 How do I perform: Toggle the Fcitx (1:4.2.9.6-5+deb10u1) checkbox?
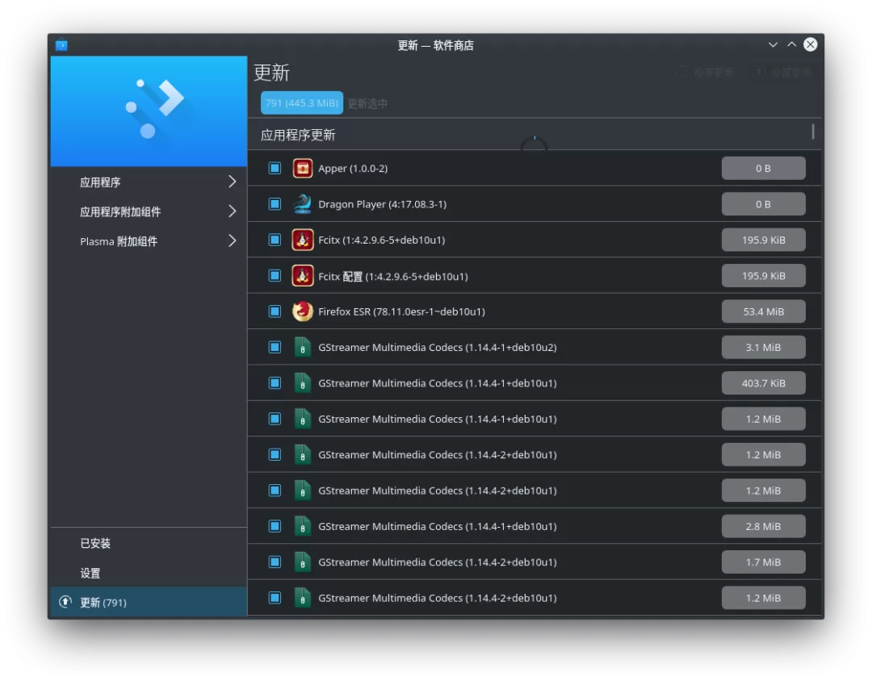tap(275, 240)
